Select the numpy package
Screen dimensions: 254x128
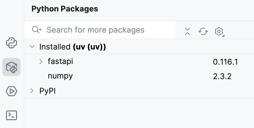[x=60, y=76]
